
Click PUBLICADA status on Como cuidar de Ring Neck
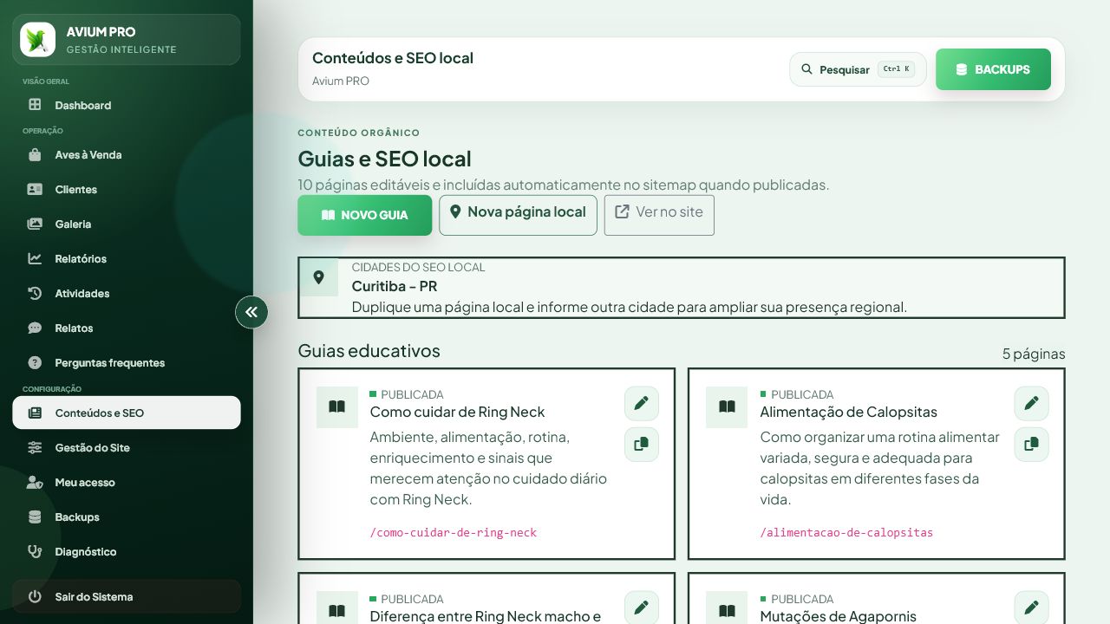click(x=412, y=394)
